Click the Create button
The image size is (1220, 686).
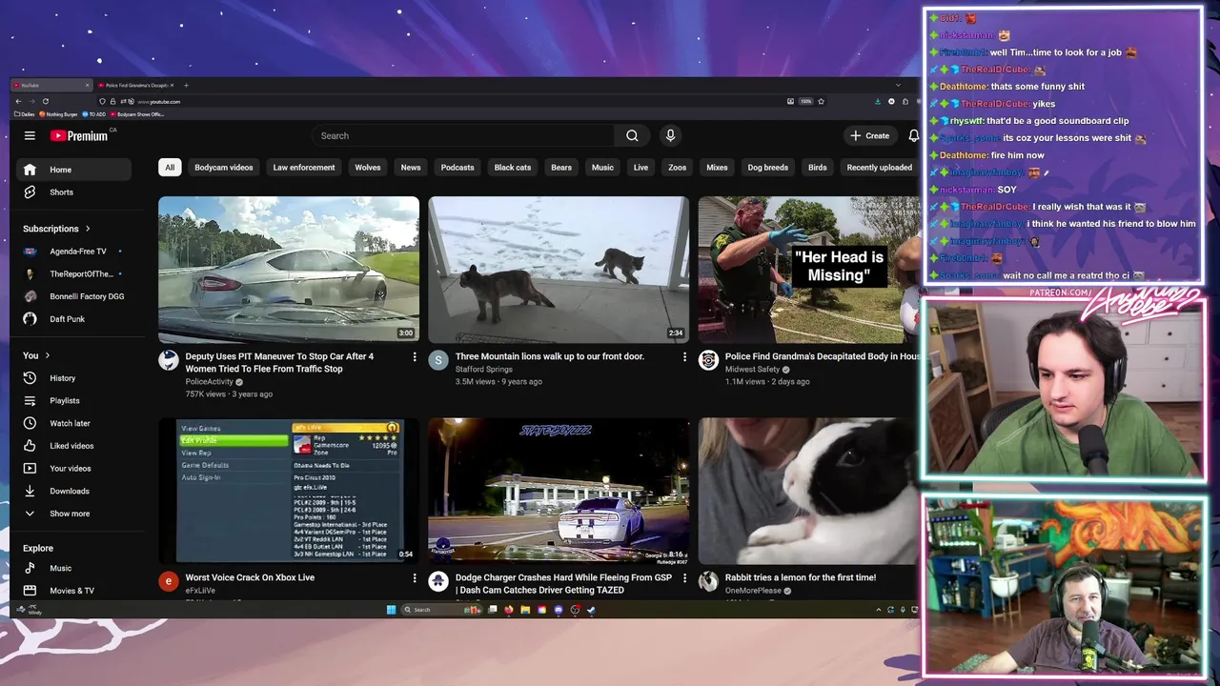coord(870,135)
